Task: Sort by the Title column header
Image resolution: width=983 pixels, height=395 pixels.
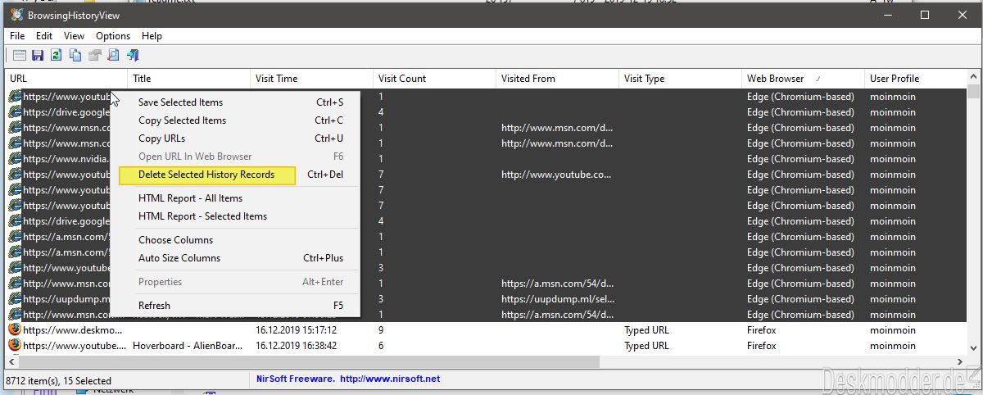Action: [189, 79]
